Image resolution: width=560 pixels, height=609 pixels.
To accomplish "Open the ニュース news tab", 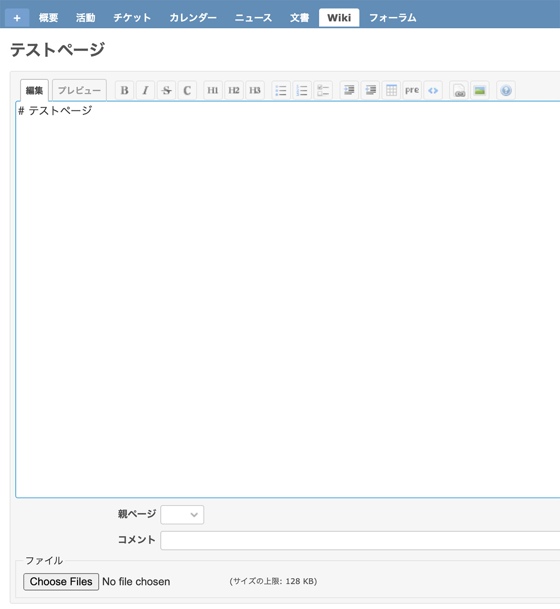I will (x=253, y=18).
